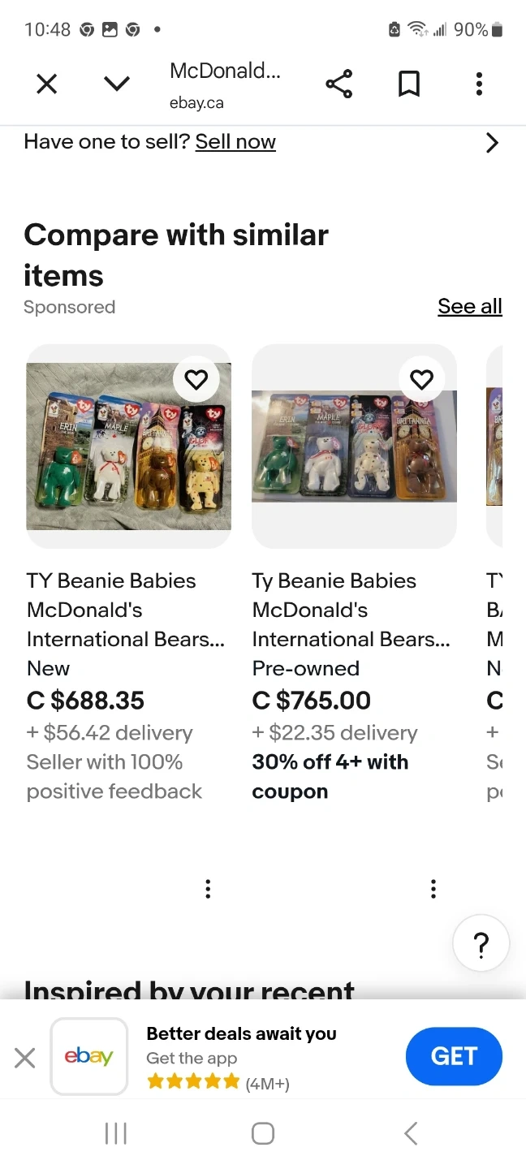This screenshot has width=526, height=1169.
Task: Dismiss the eBay app banner
Action: [x=25, y=1057]
